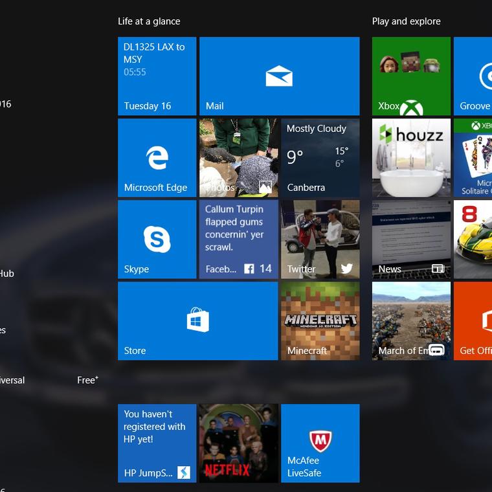The width and height of the screenshot is (492, 492).
Task: Click the Life at a glance group header
Action: (149, 21)
